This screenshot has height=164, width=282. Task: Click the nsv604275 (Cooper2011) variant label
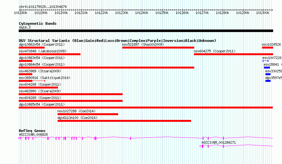tap(215, 51)
